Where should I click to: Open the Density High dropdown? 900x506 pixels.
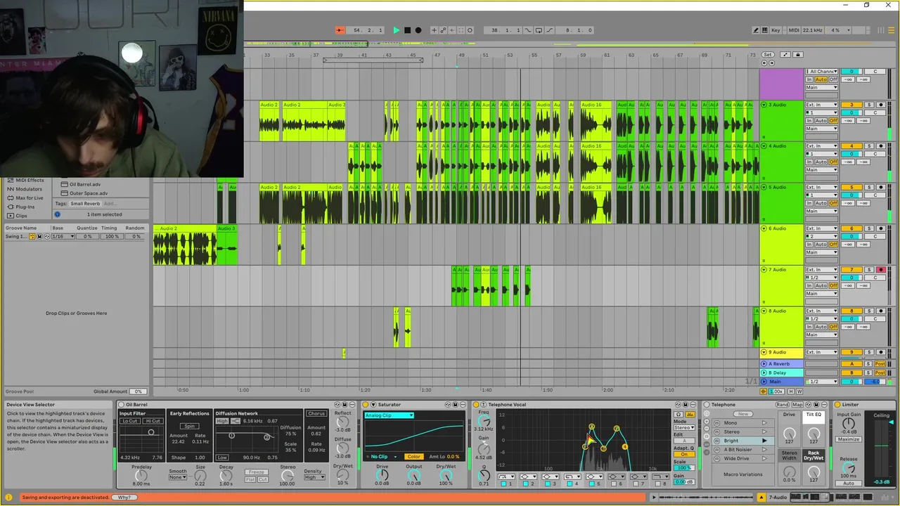(x=314, y=477)
